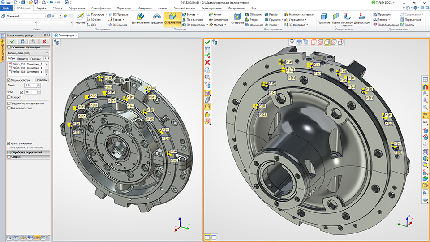Toggle Удалять элементы checkbox
Screen dimensions: 430x242
tap(9, 143)
